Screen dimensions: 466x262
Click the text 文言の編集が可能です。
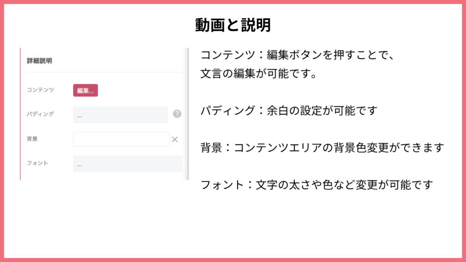259,73
